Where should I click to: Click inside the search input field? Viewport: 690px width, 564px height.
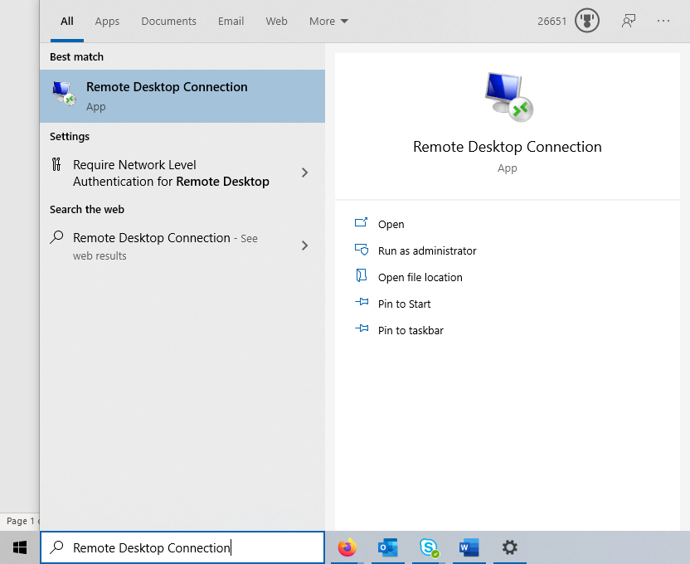tap(182, 547)
